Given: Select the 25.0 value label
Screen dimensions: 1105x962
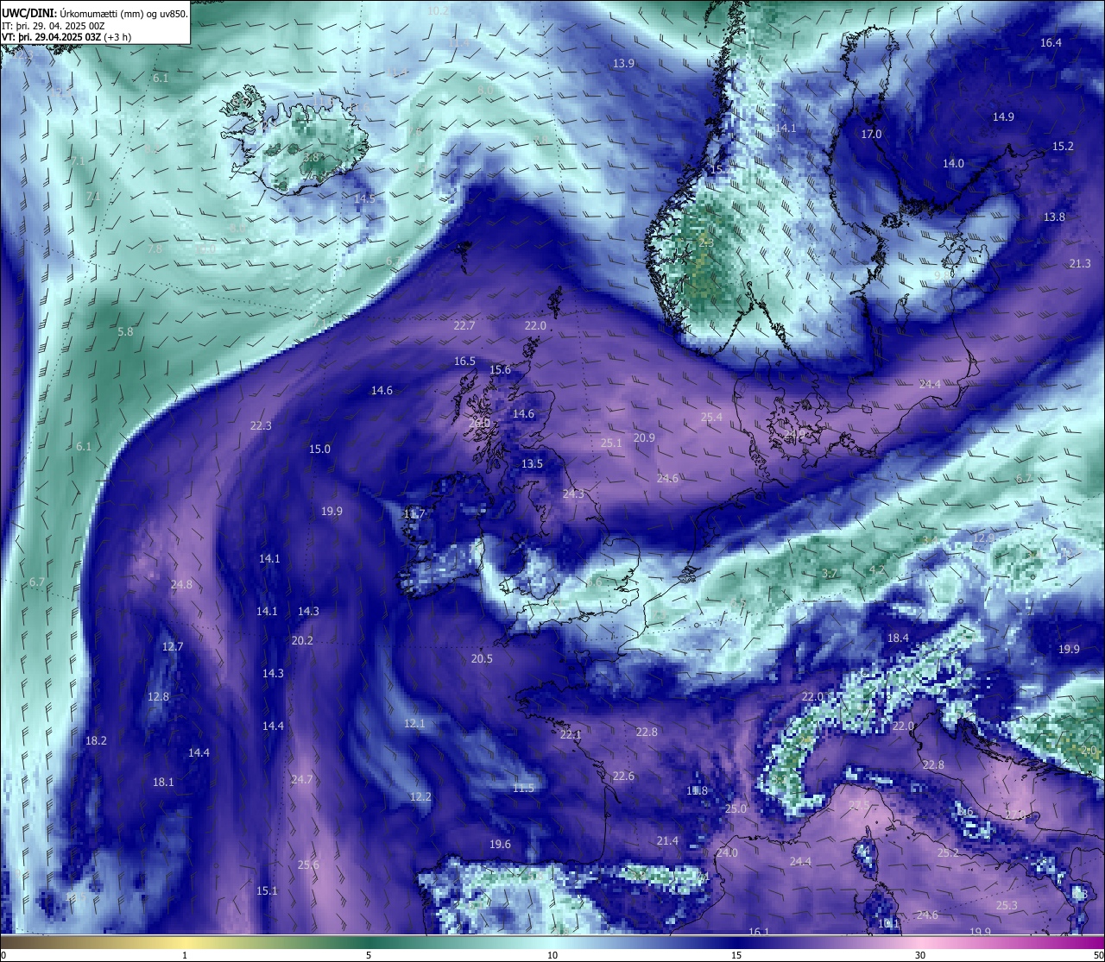Looking at the screenshot, I should click(x=736, y=808).
